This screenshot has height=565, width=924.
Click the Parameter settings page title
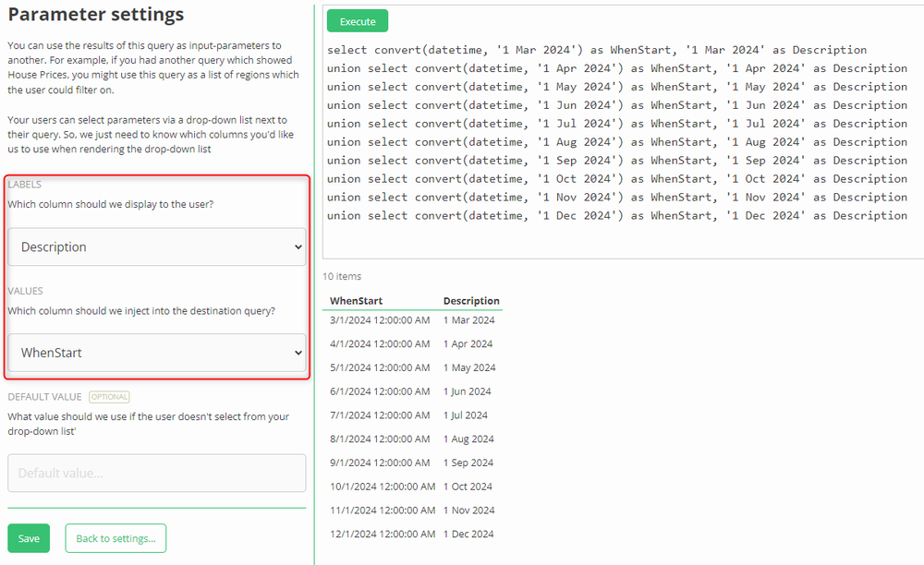pyautogui.click(x=95, y=15)
